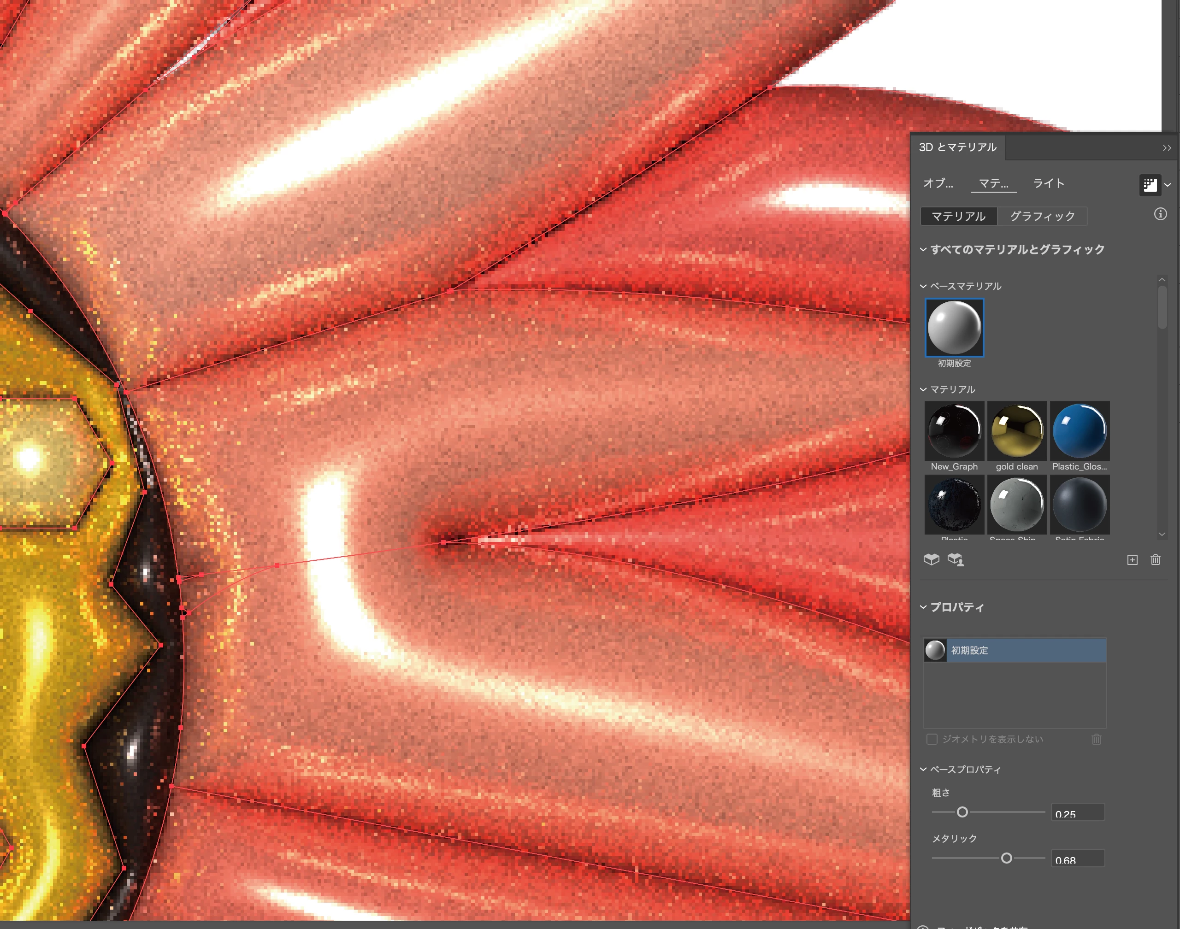1180x929 pixels.
Task: Collapse the ベースマテリアル section
Action: (923, 286)
